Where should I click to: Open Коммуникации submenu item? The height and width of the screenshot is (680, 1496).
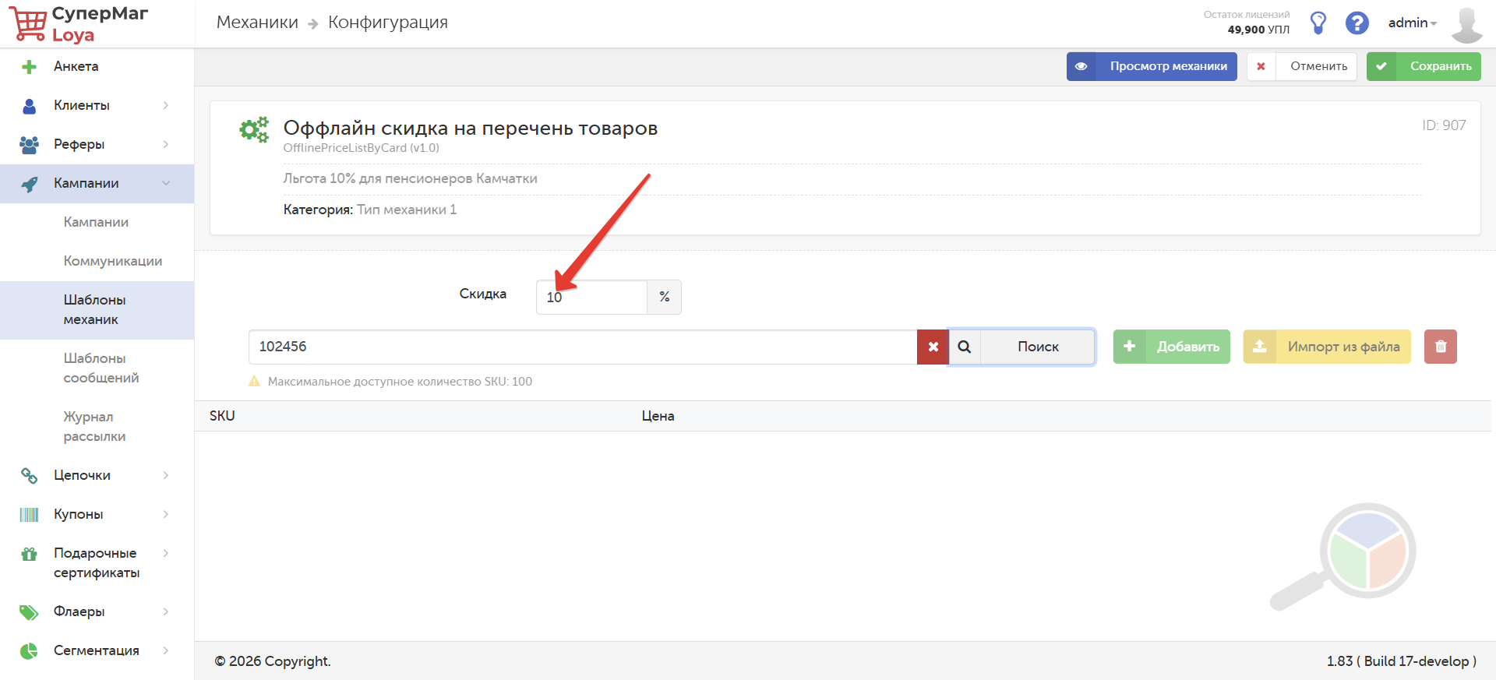tap(113, 261)
